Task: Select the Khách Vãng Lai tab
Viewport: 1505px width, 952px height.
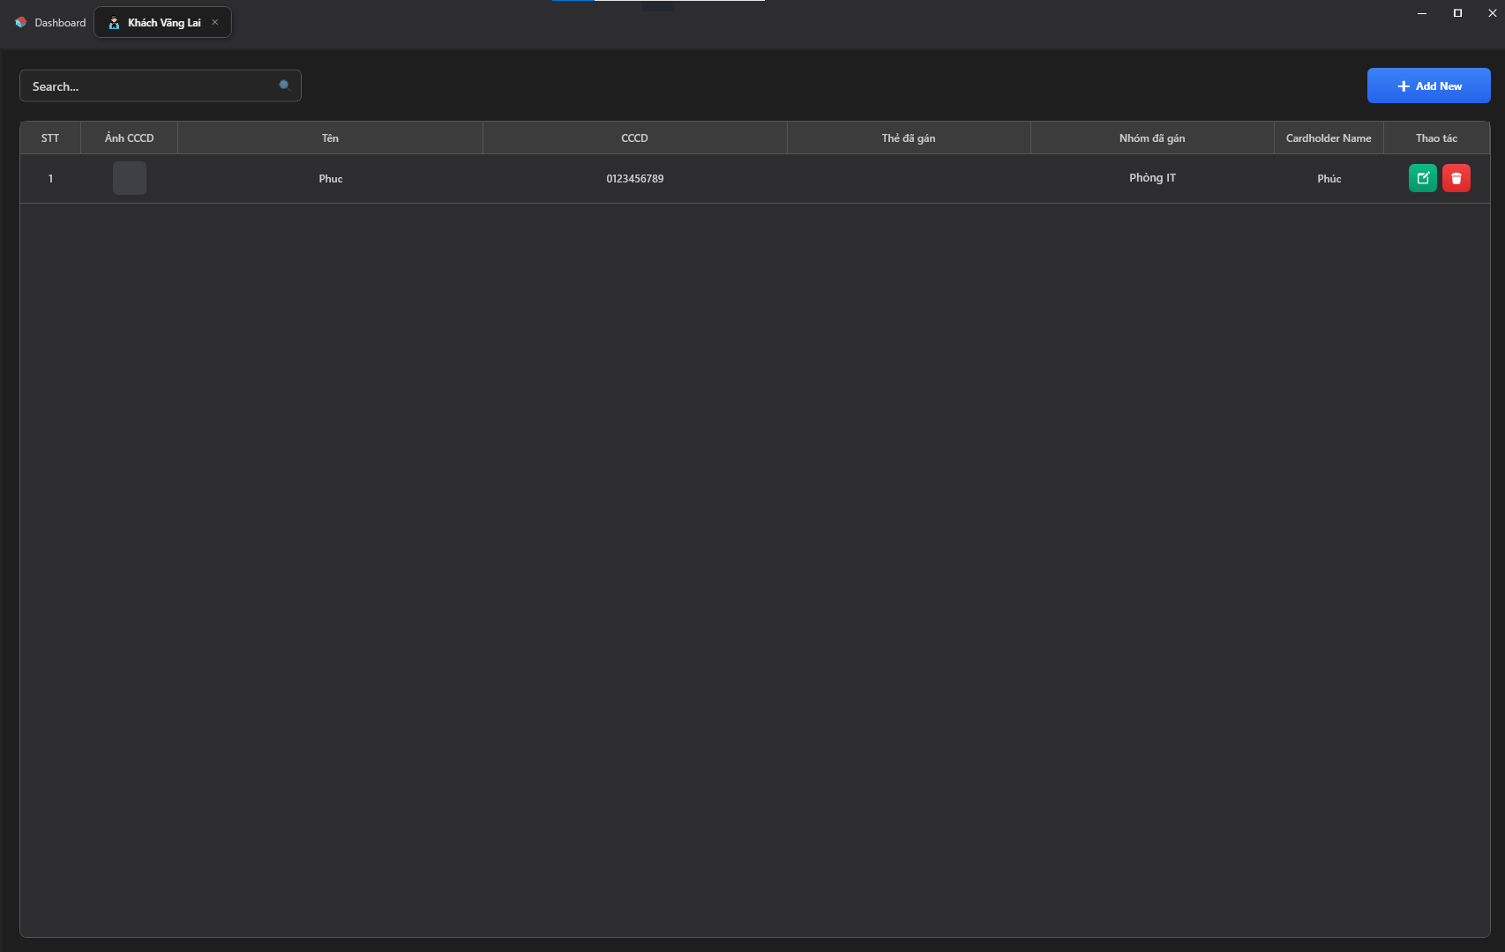Action: tap(163, 22)
